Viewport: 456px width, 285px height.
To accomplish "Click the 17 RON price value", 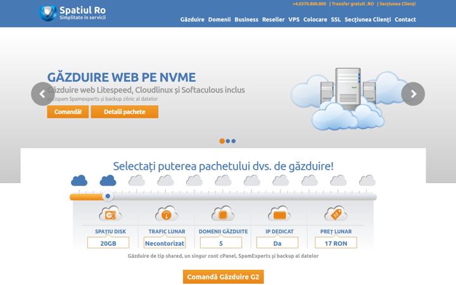I will pos(336,243).
